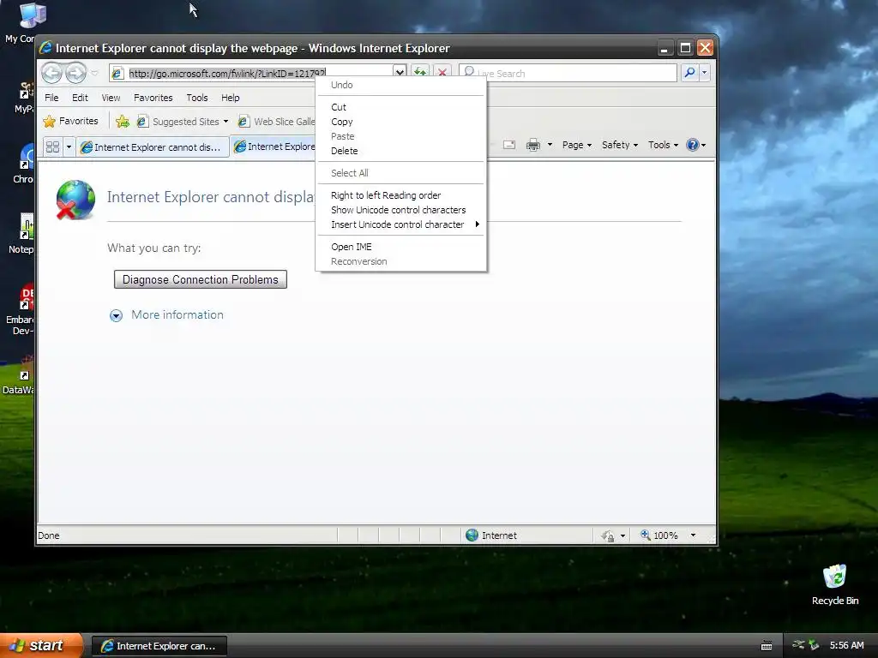This screenshot has height=658, width=878.
Task: Click the Read Mail envelope icon
Action: 509,145
